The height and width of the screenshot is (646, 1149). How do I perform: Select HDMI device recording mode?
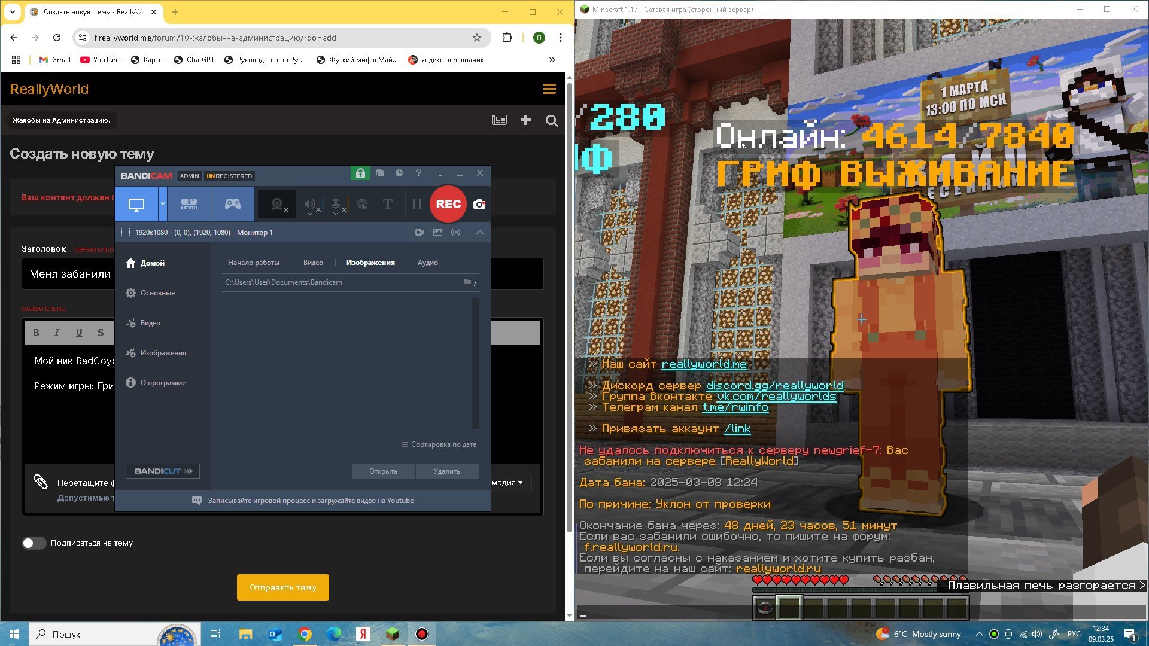(189, 204)
